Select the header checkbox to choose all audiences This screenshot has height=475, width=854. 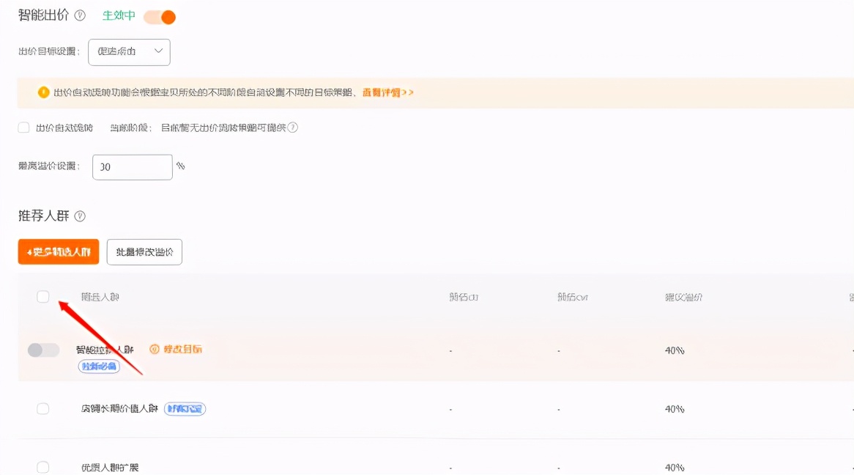(43, 296)
